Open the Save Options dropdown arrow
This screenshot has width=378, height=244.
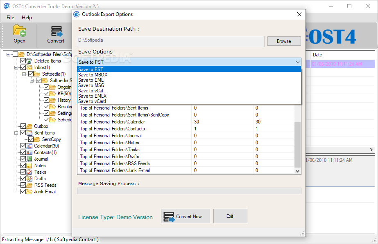(298, 62)
